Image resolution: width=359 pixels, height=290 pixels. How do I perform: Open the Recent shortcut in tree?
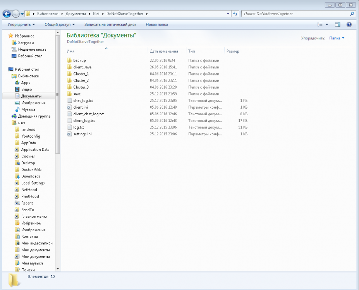tap(24, 203)
